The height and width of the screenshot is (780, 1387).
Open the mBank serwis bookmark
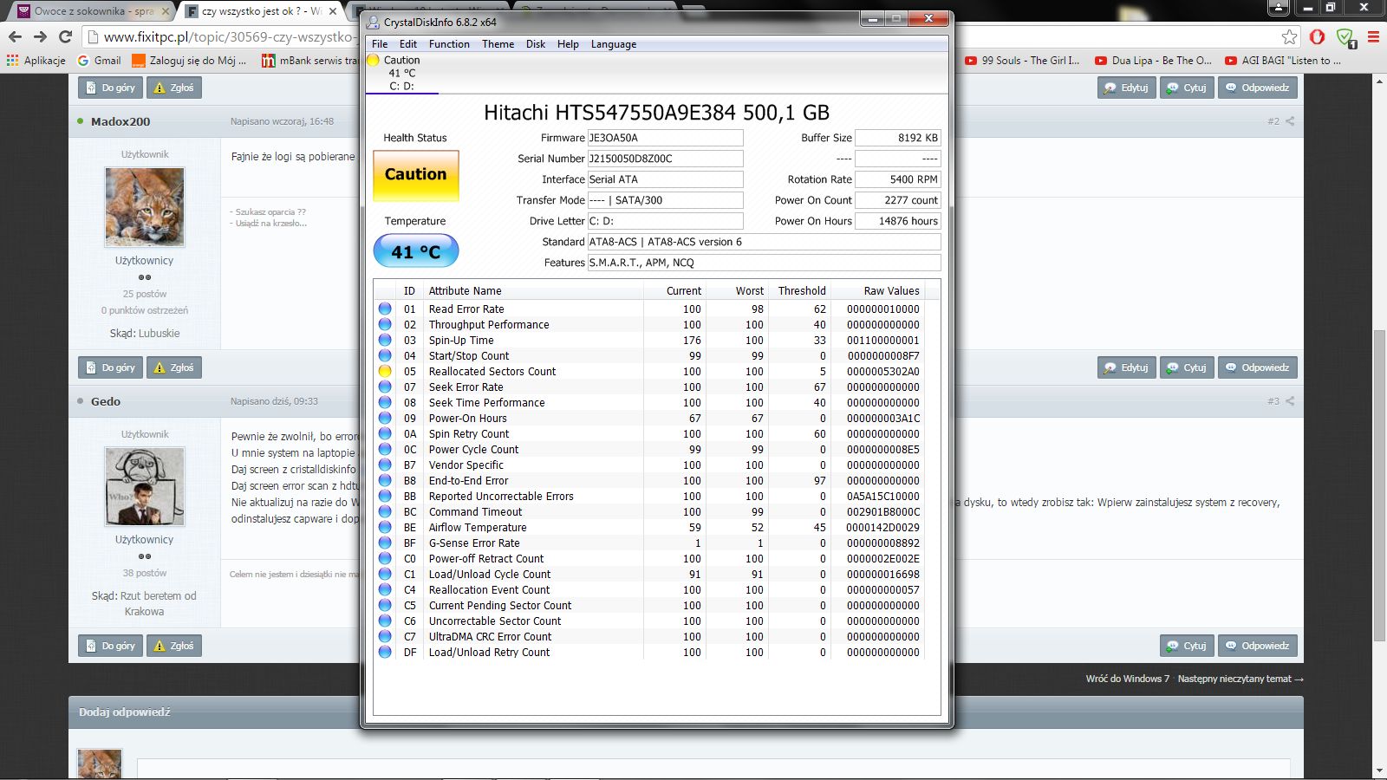coord(310,61)
